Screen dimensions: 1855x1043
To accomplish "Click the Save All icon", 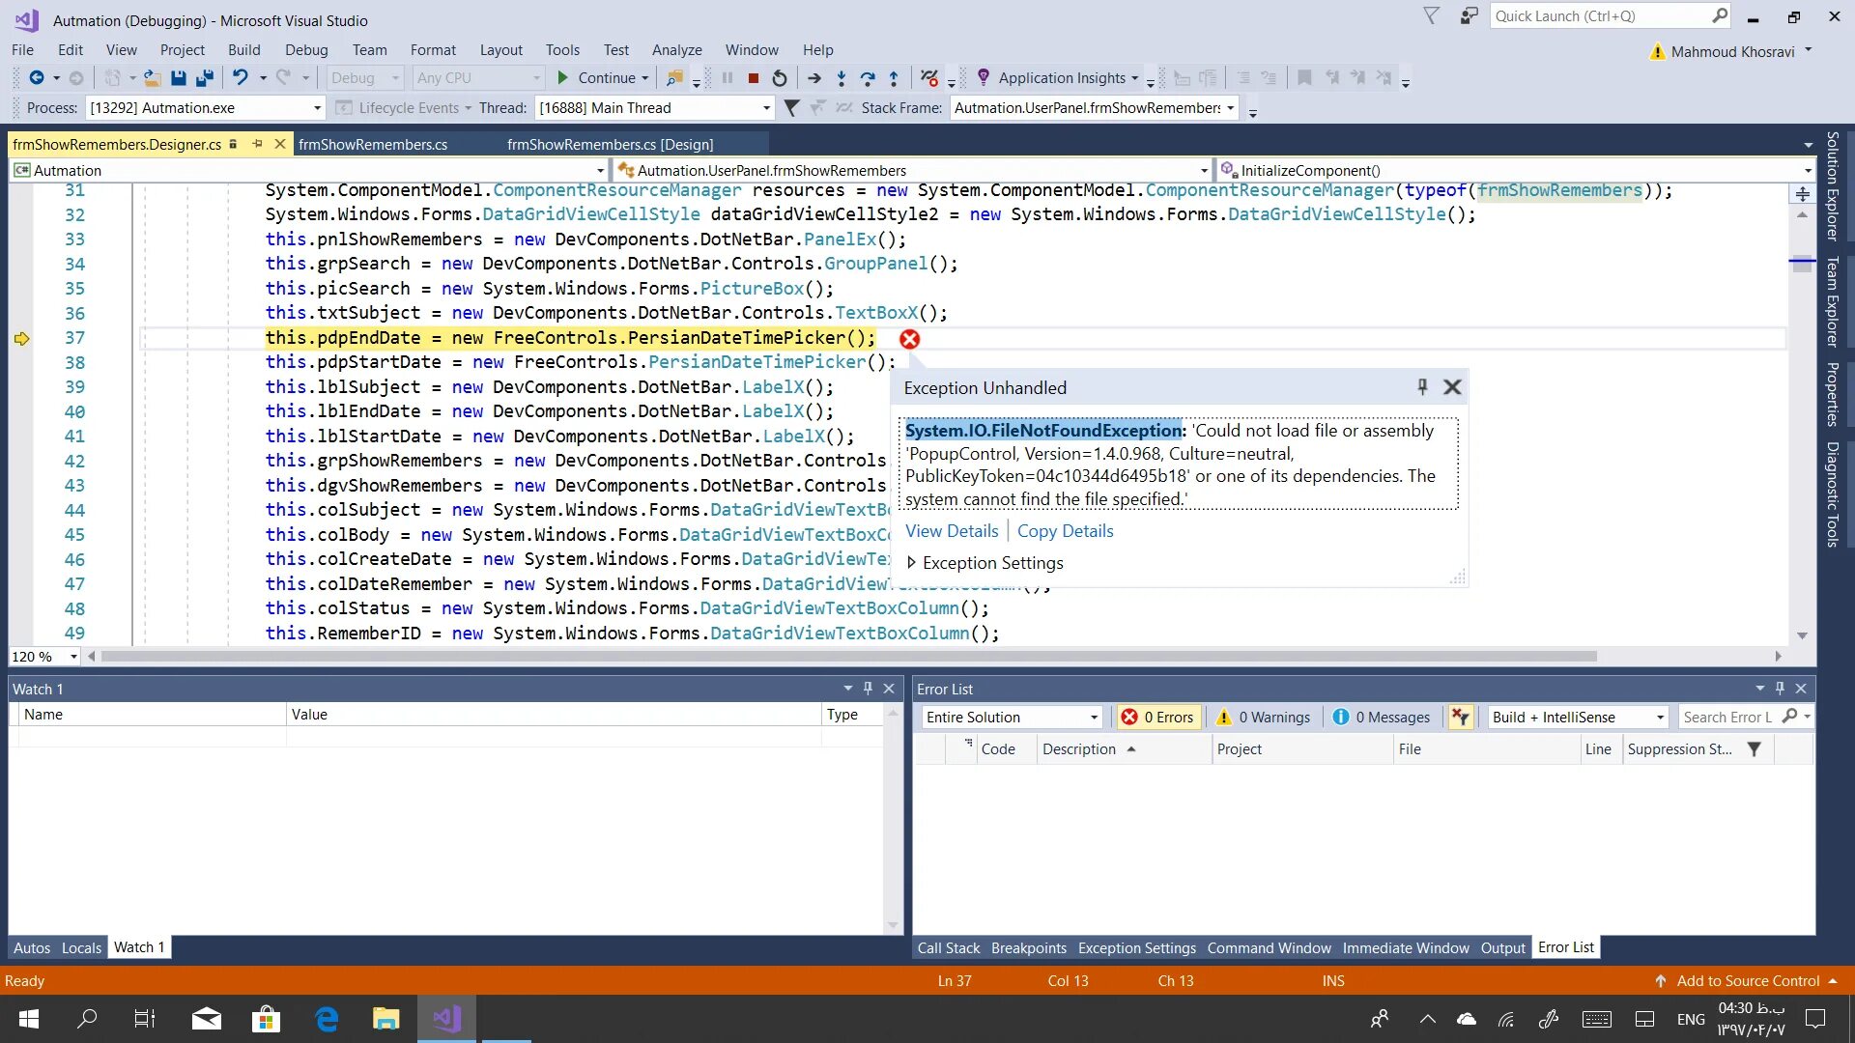I will pyautogui.click(x=204, y=78).
